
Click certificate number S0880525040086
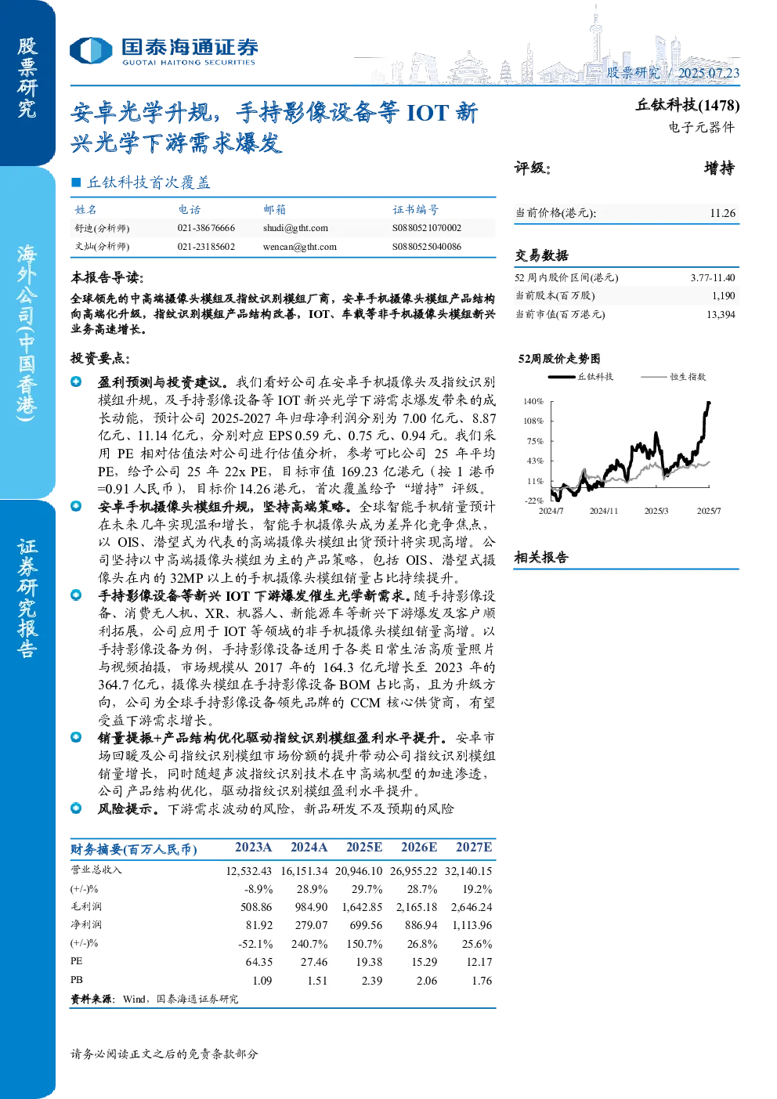coord(427,246)
